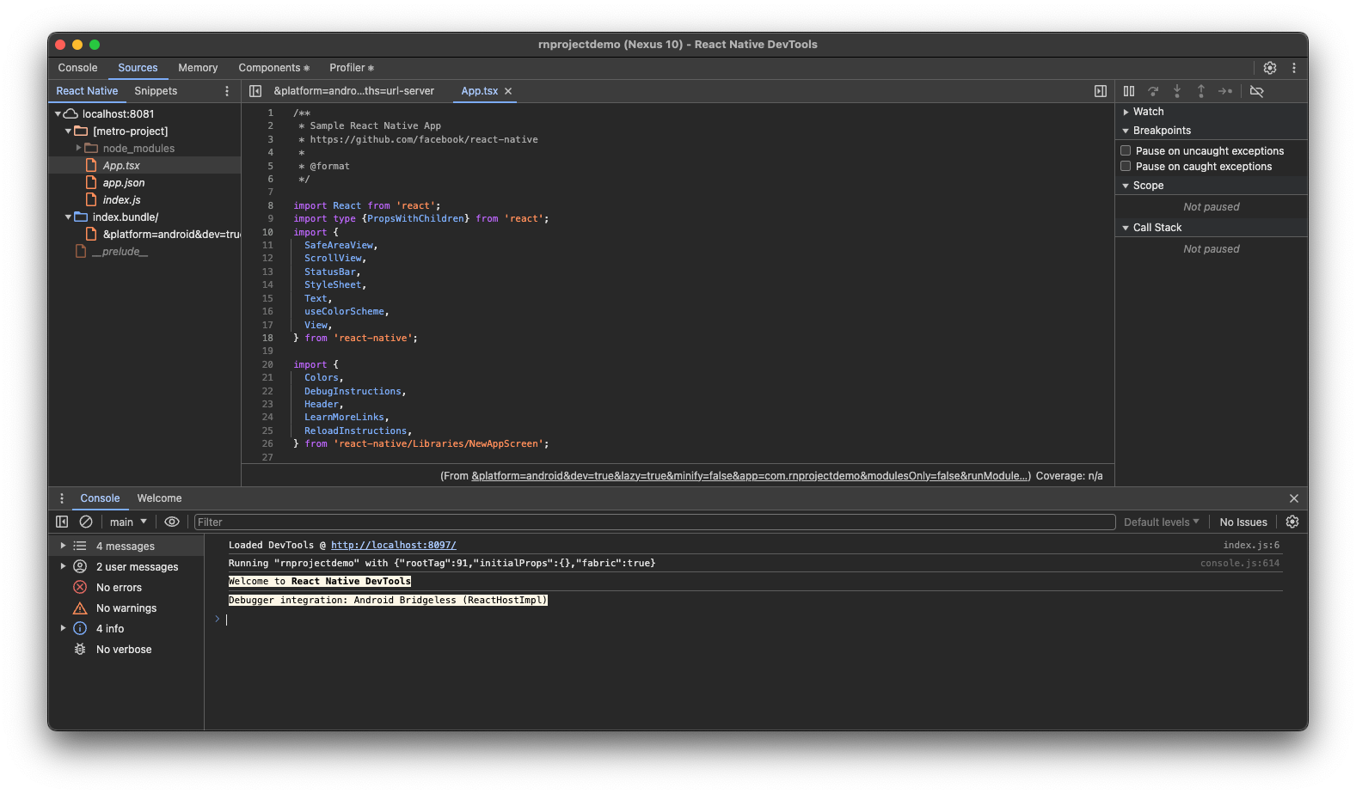
Task: Collapse the localhost:8081 tree node
Action: (58, 113)
